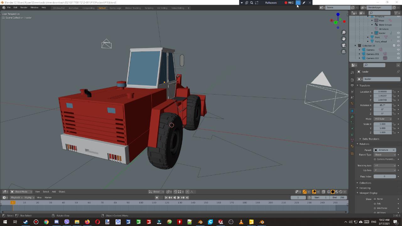The height and width of the screenshot is (226, 402).
Task: Open the Material properties tab icon
Action: (x=352, y=146)
